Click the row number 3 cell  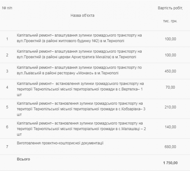click(7, 71)
